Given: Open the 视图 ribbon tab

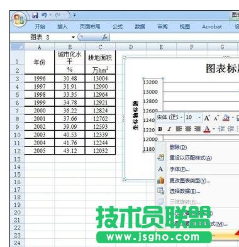Looking at the screenshot, I should [x=185, y=26].
